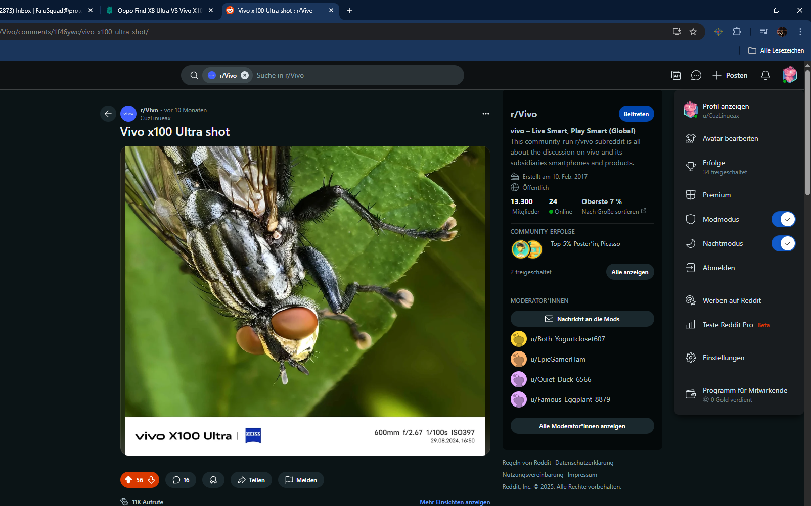The width and height of the screenshot is (811, 506).
Task: Click the browser profile avatar
Action: click(x=782, y=32)
